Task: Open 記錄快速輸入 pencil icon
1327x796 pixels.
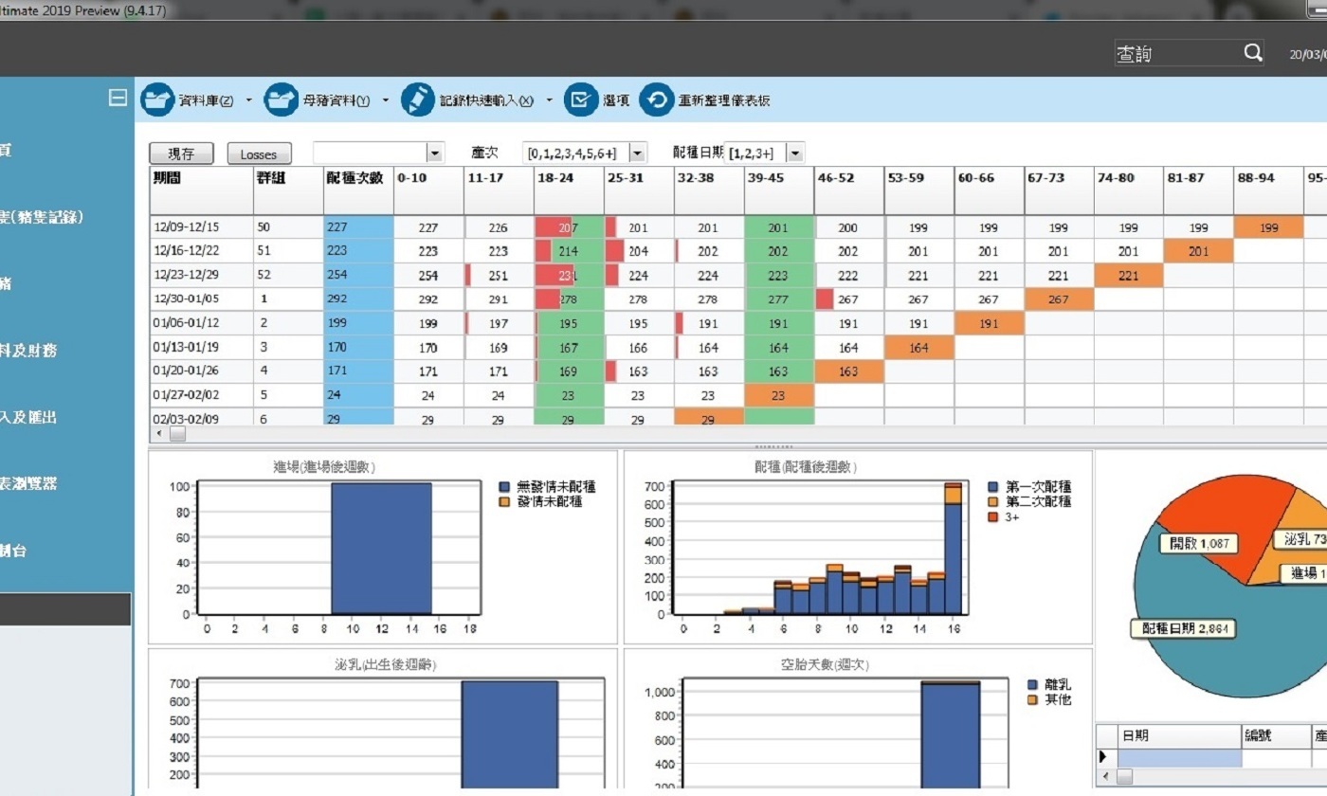Action: (418, 100)
